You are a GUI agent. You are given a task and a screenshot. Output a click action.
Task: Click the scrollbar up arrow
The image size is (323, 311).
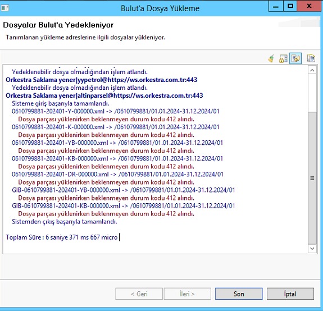pyautogui.click(x=312, y=70)
